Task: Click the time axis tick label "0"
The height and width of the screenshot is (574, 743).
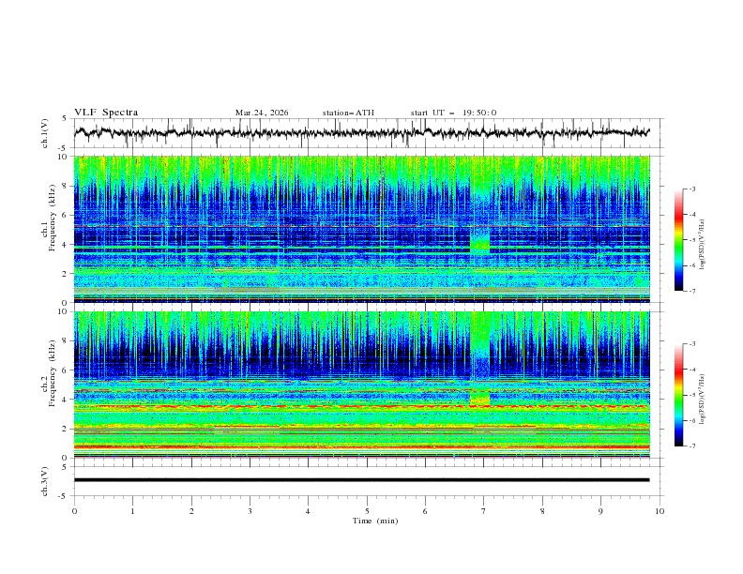Action: (x=74, y=511)
